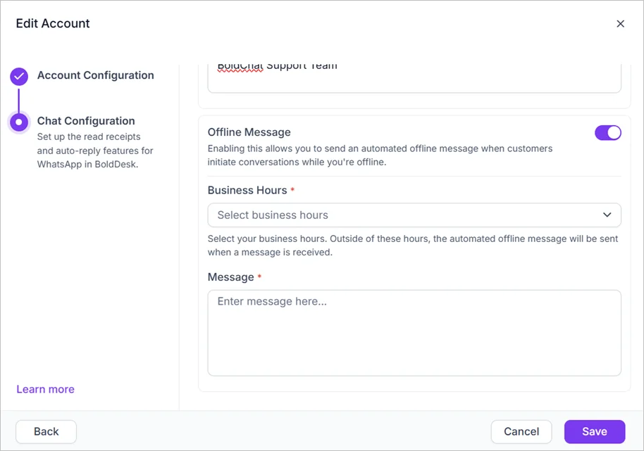
Task: Select the Chat Configuration step
Action: tap(86, 121)
